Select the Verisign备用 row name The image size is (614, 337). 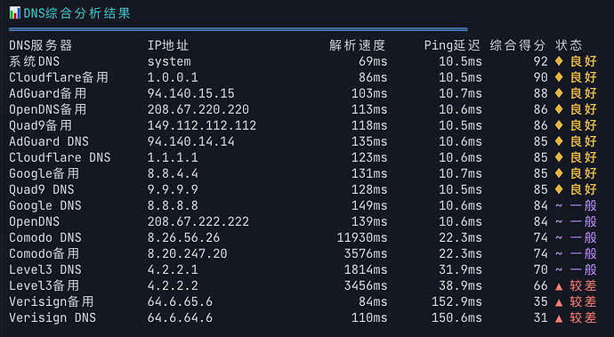[52, 302]
